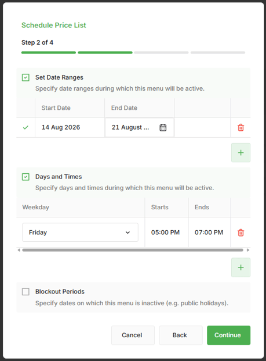266x361 pixels.
Task: Uncheck the Set Date Ranges checkbox
Action: 25,77
